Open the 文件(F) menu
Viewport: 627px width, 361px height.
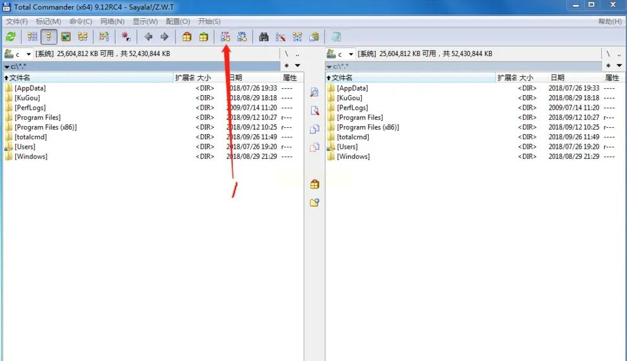17,21
